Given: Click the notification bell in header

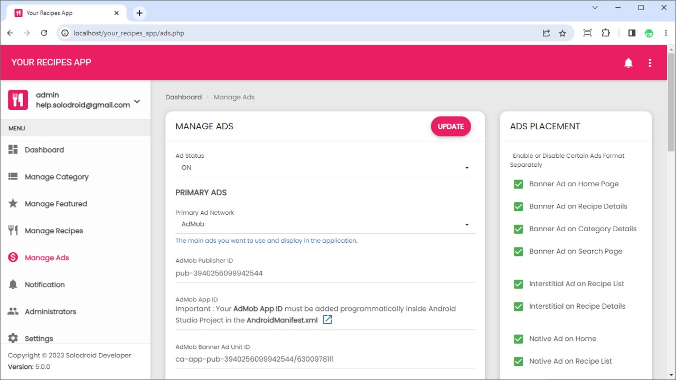Looking at the screenshot, I should click(x=628, y=63).
